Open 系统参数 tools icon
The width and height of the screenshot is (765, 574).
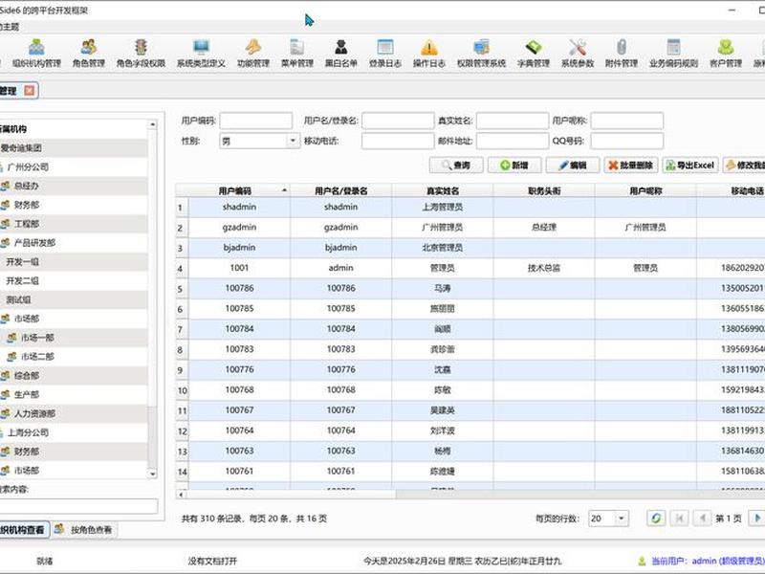(578, 54)
